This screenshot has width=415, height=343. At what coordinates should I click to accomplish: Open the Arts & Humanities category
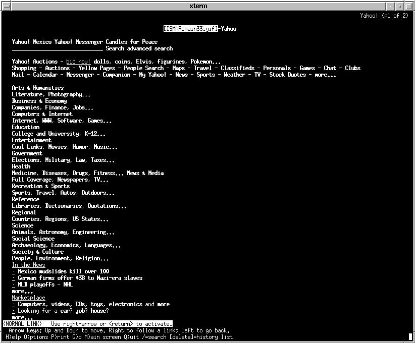click(38, 88)
